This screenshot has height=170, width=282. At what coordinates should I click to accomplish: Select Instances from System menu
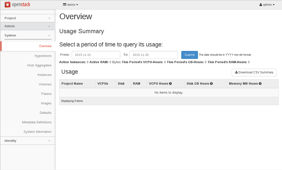(x=44, y=75)
